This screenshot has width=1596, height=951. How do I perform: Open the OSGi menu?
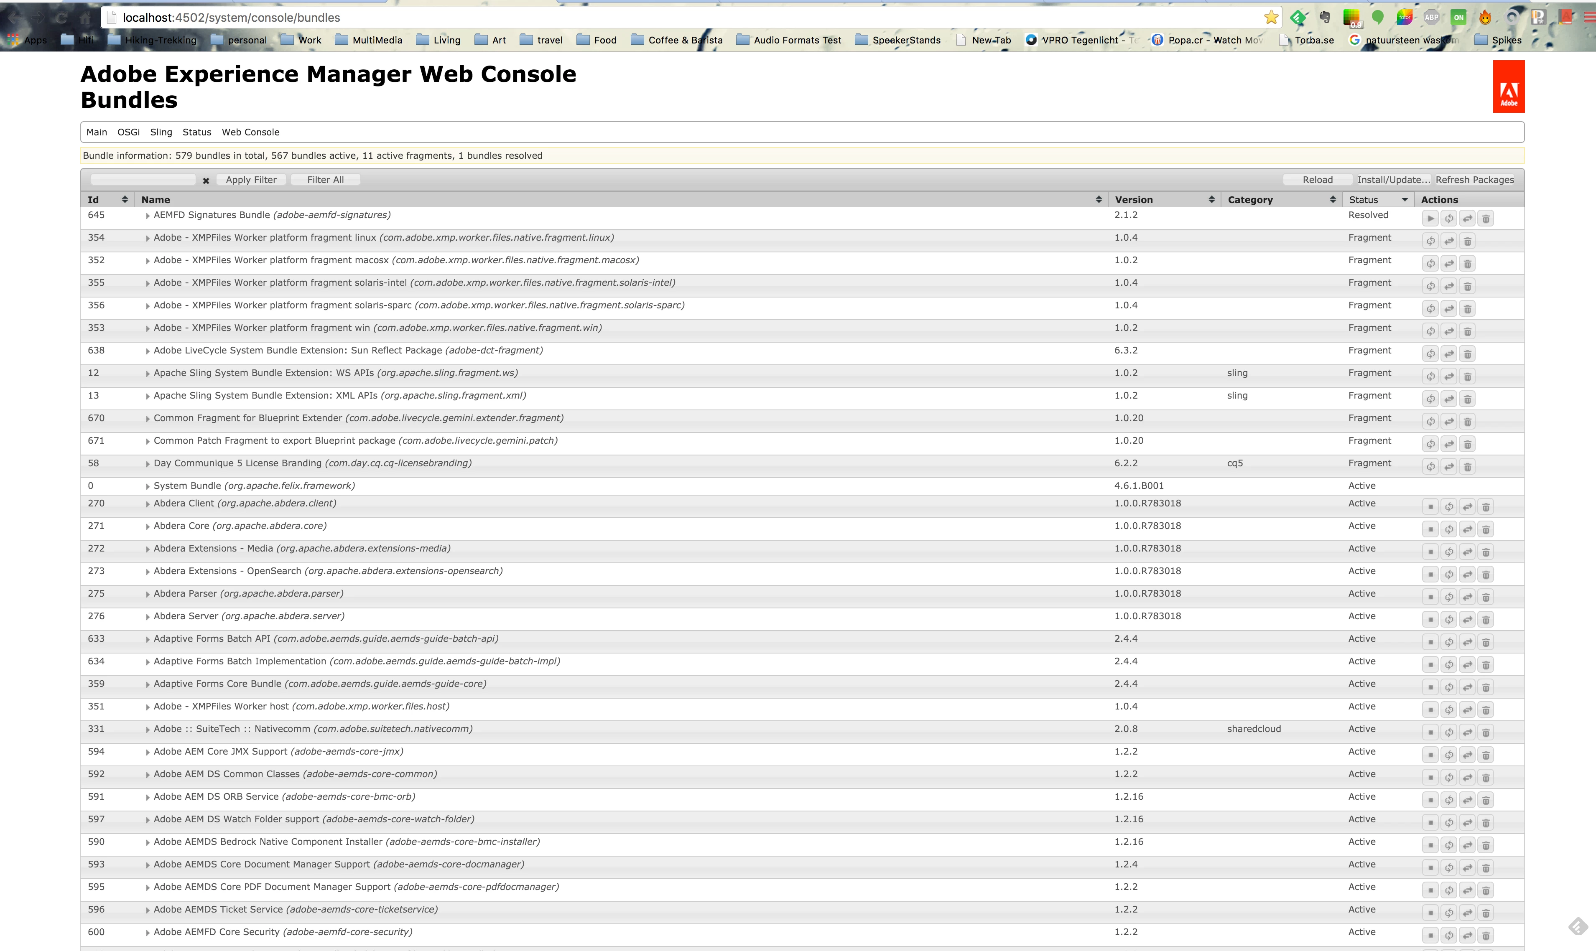click(128, 132)
